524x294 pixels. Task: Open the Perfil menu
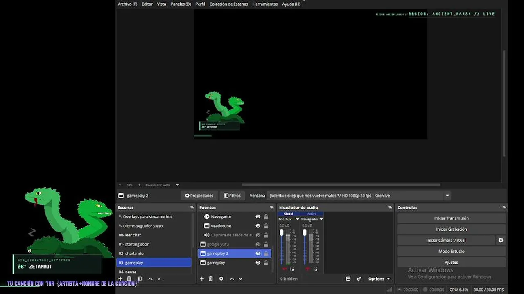click(x=200, y=4)
